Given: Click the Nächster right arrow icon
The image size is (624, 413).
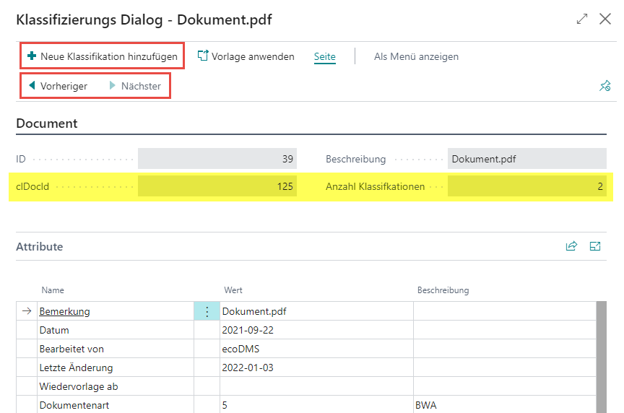Looking at the screenshot, I should pos(113,85).
